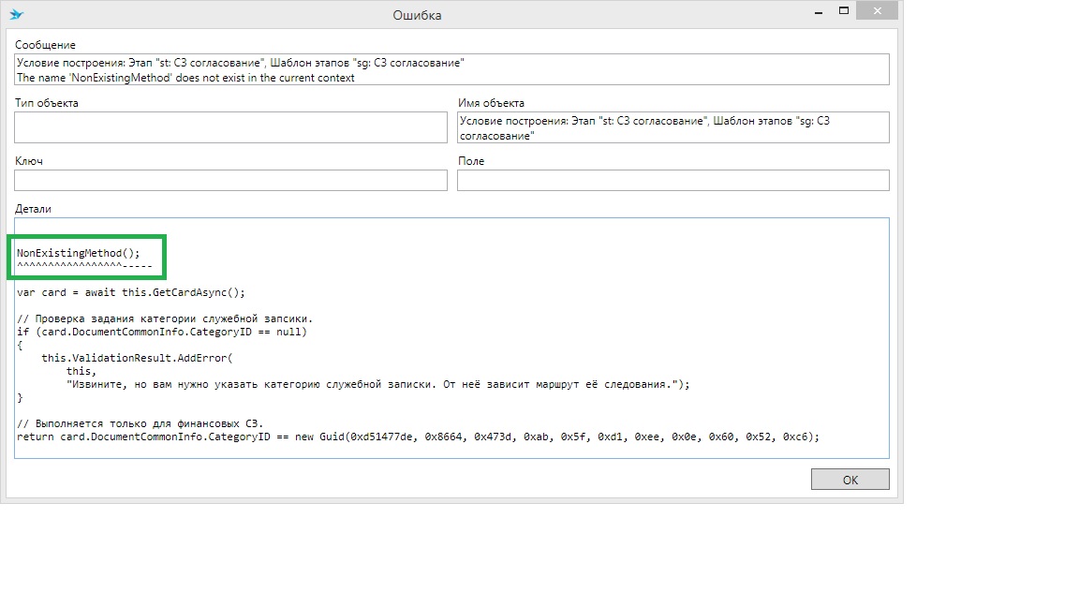Image resolution: width=1079 pixels, height=607 pixels.
Task: Click the 'if (card.DocumentCommonInfo.CategoryID == null)' line
Action: click(x=162, y=332)
